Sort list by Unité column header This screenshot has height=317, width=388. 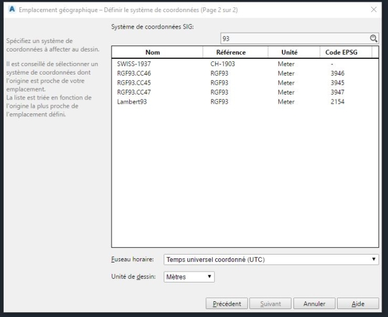(293, 52)
